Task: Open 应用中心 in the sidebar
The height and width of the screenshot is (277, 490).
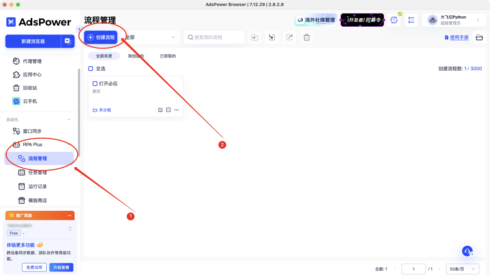Action: coord(32,75)
